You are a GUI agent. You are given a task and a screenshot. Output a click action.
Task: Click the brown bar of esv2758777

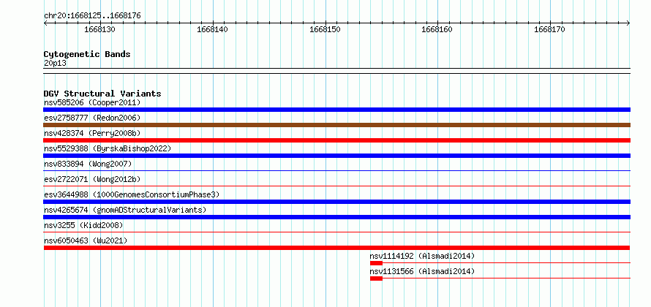point(336,125)
